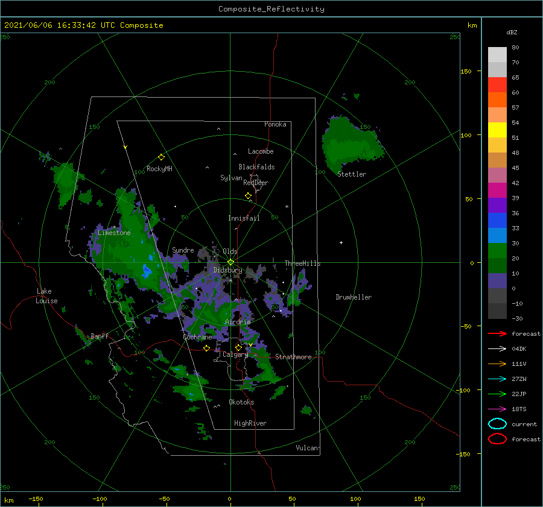The height and width of the screenshot is (507, 543).
Task: Click the cyan 27ZW arrow in legend
Action: (497, 379)
